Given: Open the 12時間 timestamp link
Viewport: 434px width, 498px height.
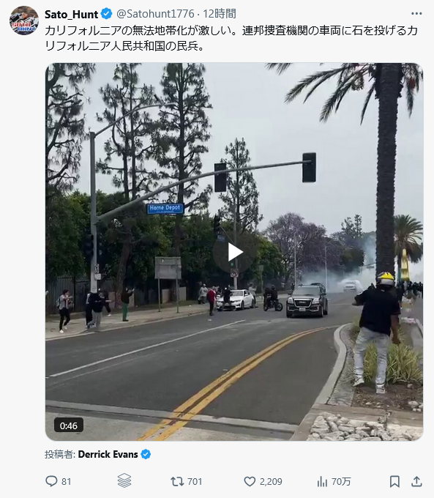Looking at the screenshot, I should (x=220, y=14).
